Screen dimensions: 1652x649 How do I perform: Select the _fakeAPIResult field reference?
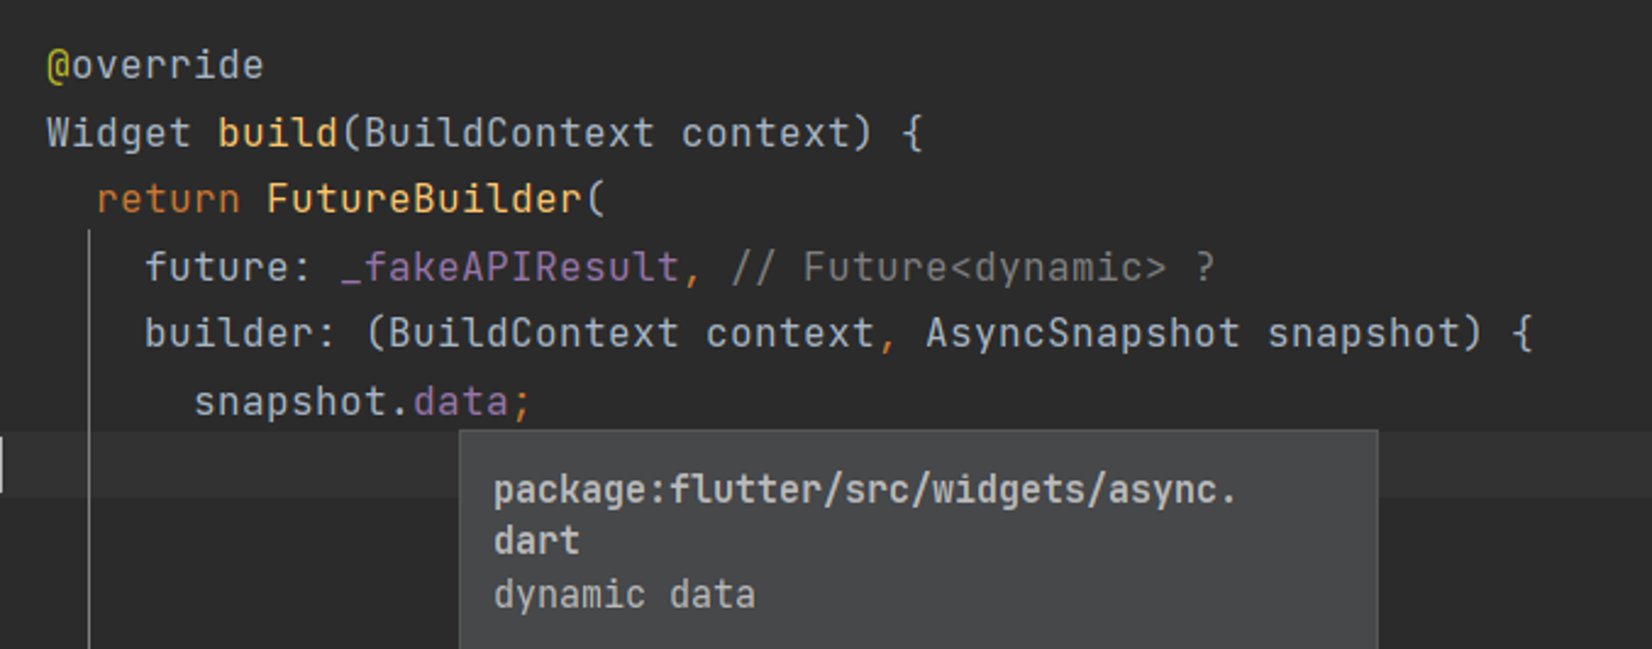[x=510, y=268]
